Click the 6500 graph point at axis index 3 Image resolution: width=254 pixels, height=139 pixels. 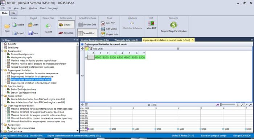(x=156, y=129)
